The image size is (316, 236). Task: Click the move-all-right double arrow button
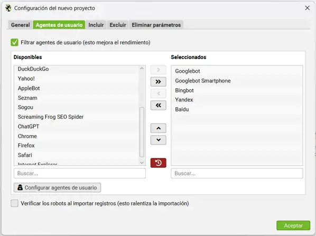[x=158, y=81]
